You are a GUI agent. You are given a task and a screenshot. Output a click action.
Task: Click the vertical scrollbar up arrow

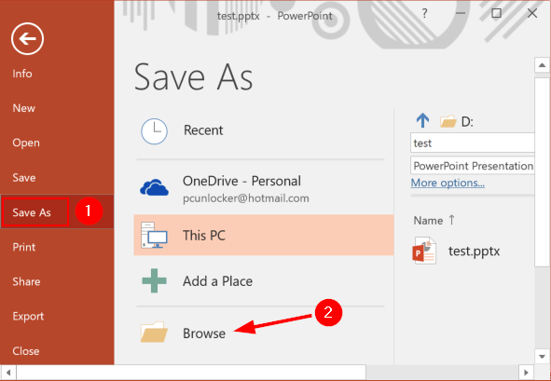click(542, 65)
